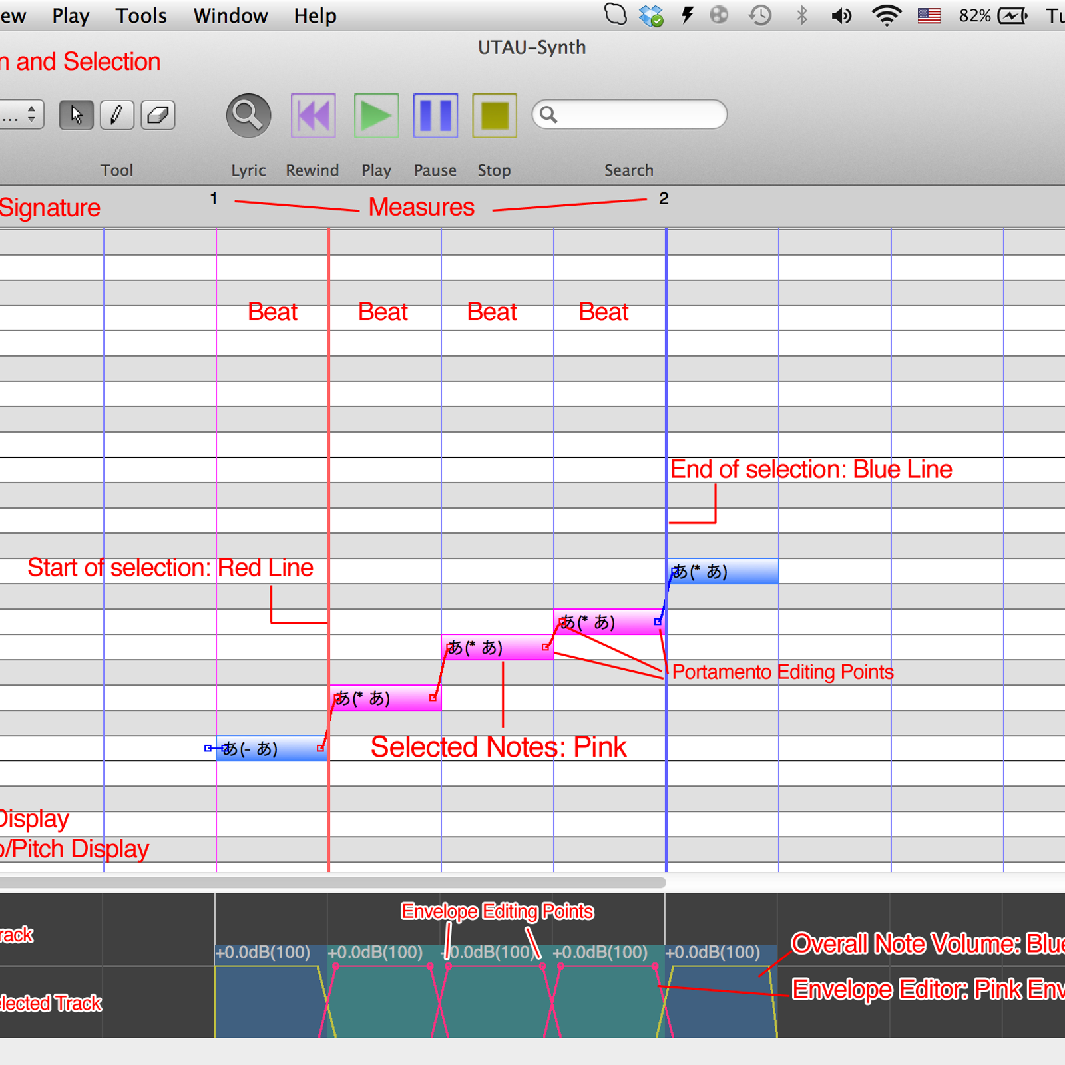Select the blue note in measure 2
This screenshot has width=1065, height=1065.
pos(723,571)
